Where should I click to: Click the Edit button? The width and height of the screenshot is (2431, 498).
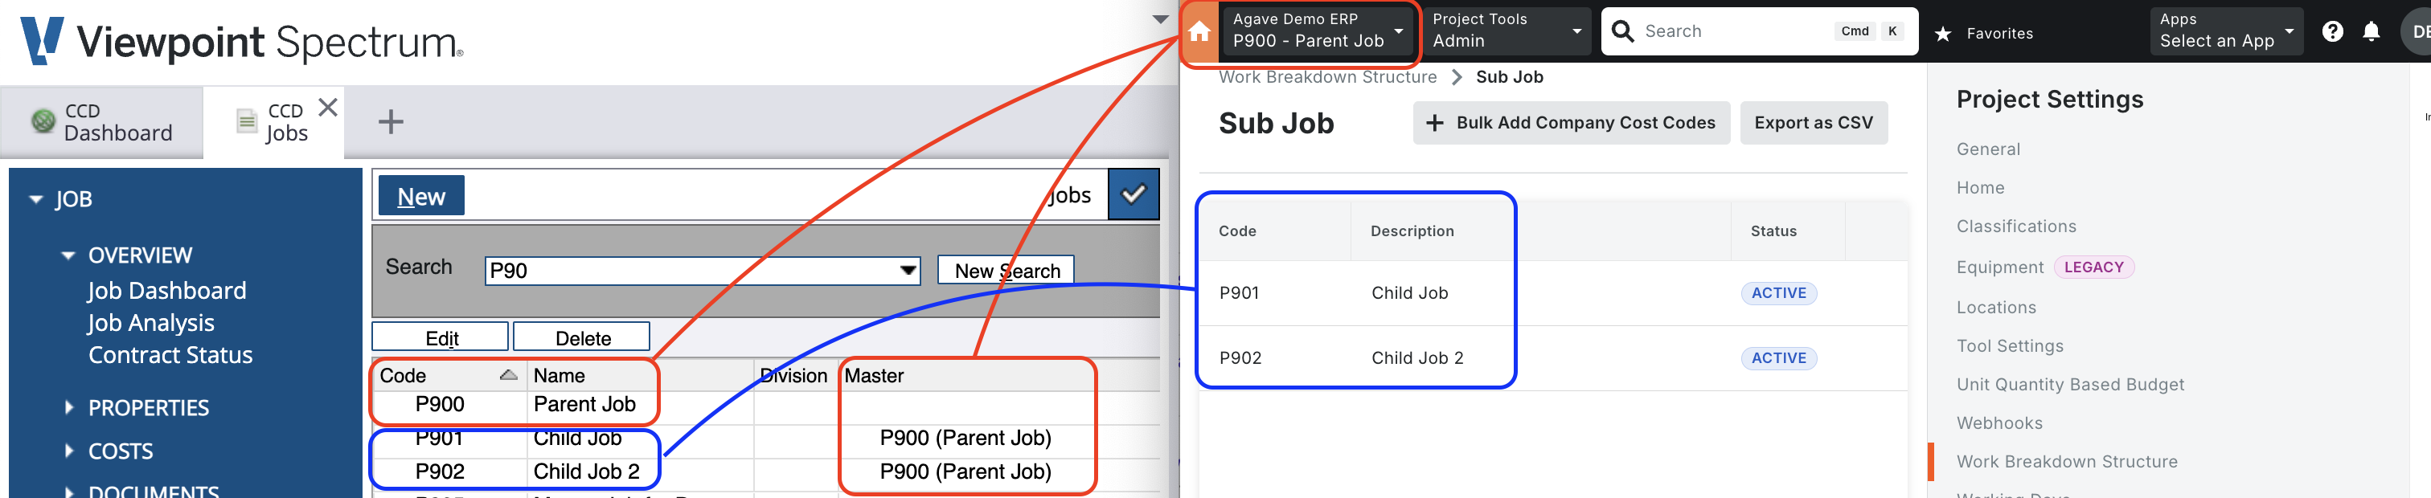coord(441,337)
